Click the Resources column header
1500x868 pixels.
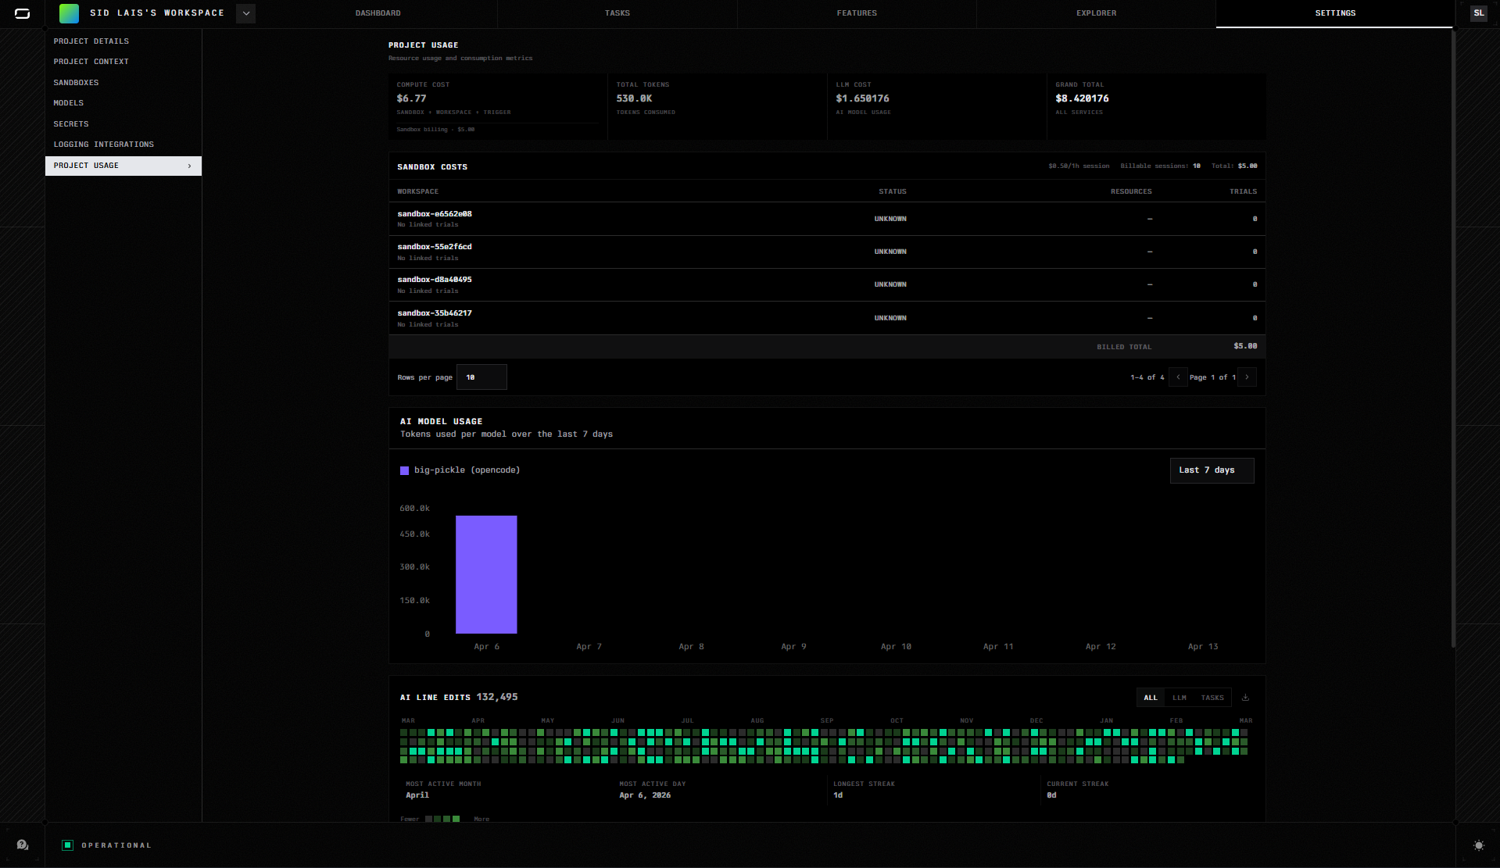pos(1131,191)
